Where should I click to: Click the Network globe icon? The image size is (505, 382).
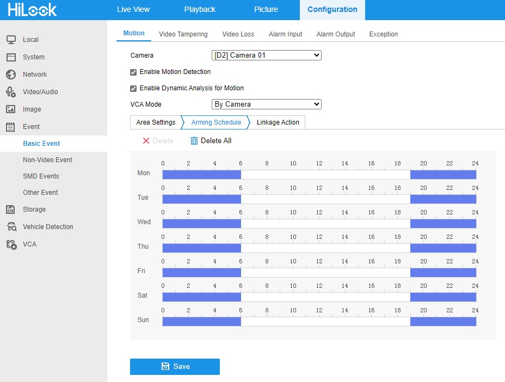pos(10,75)
